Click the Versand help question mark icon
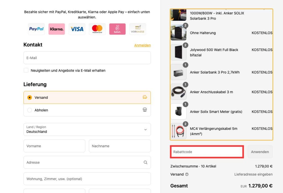Screen dimensions: 283x193 tap(187, 174)
